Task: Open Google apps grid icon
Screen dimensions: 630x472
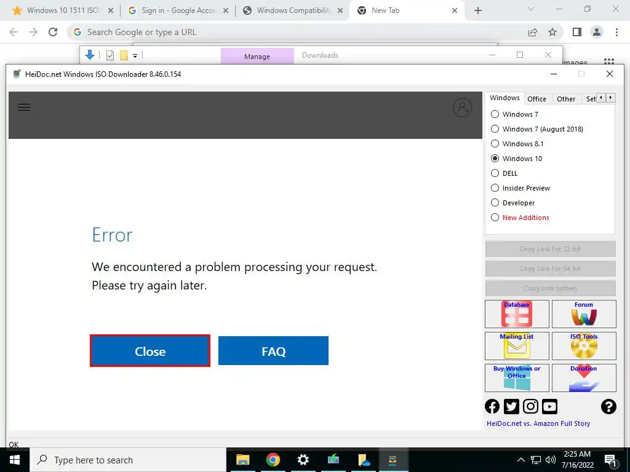Action: [609, 61]
